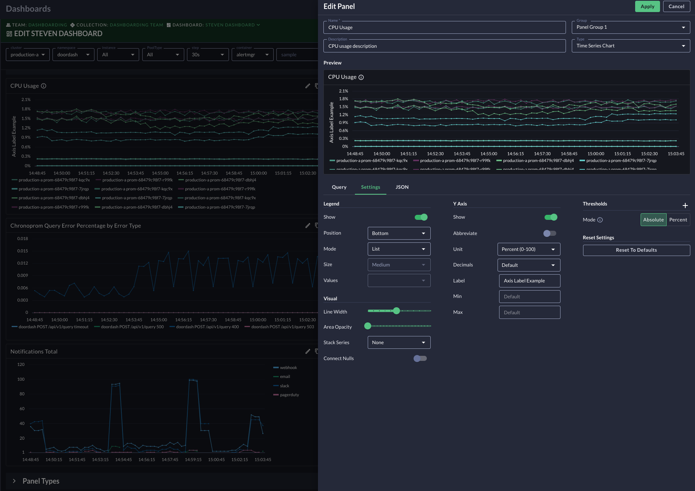695x491 pixels.
Task: Click the slack legend entry
Action: coord(281,386)
